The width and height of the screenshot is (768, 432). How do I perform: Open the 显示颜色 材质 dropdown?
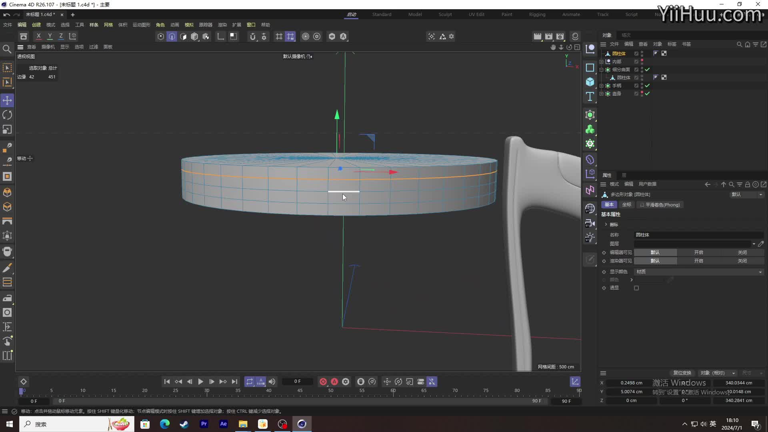pos(699,272)
